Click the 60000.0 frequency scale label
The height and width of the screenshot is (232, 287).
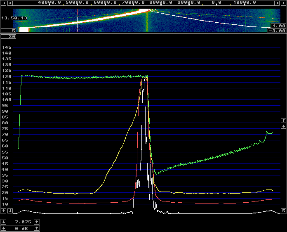[x=105, y=2]
